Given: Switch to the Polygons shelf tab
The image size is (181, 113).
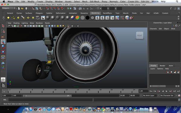Looking at the screenshot, I should tap(39, 13).
